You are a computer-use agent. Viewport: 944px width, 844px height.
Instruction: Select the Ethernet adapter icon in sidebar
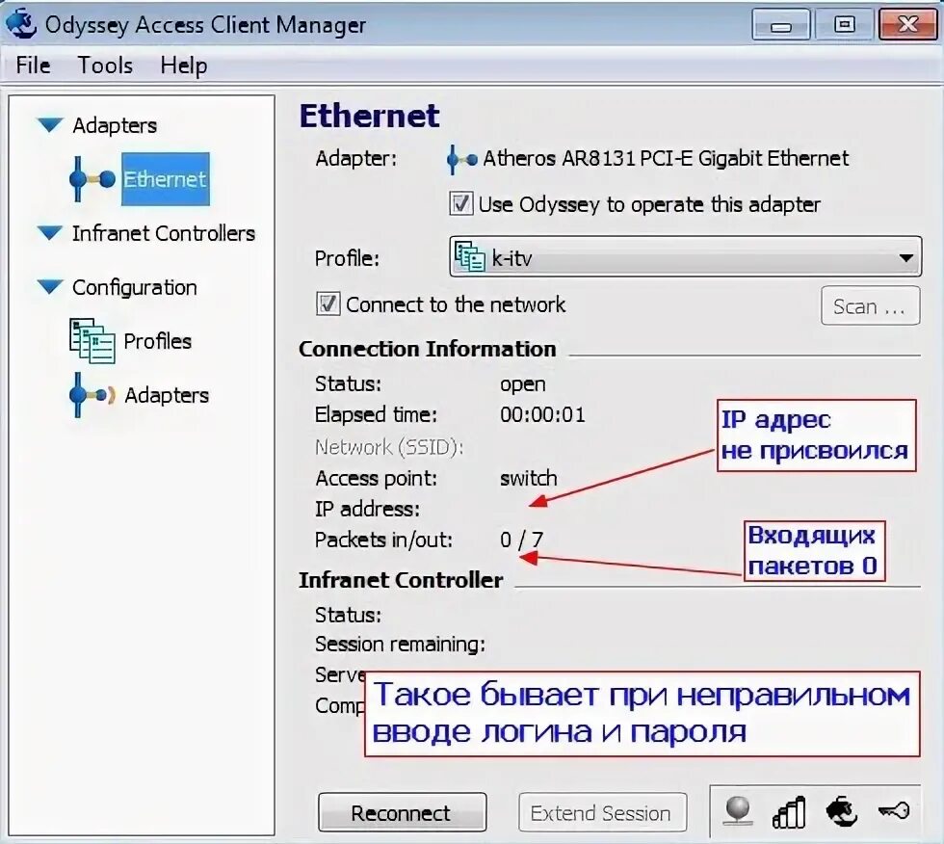point(92,179)
